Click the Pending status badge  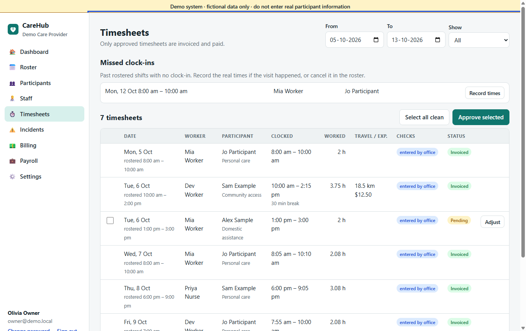(459, 221)
